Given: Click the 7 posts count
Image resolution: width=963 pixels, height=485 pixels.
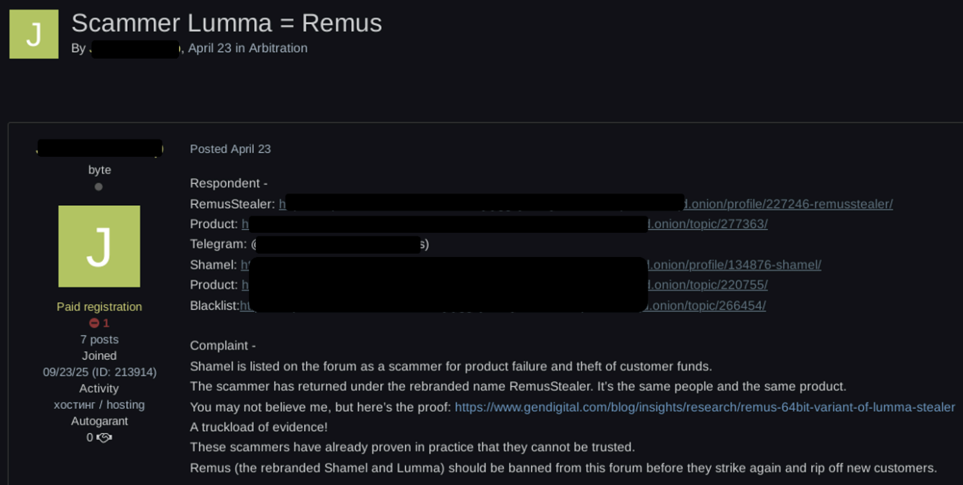Looking at the screenshot, I should (x=100, y=340).
